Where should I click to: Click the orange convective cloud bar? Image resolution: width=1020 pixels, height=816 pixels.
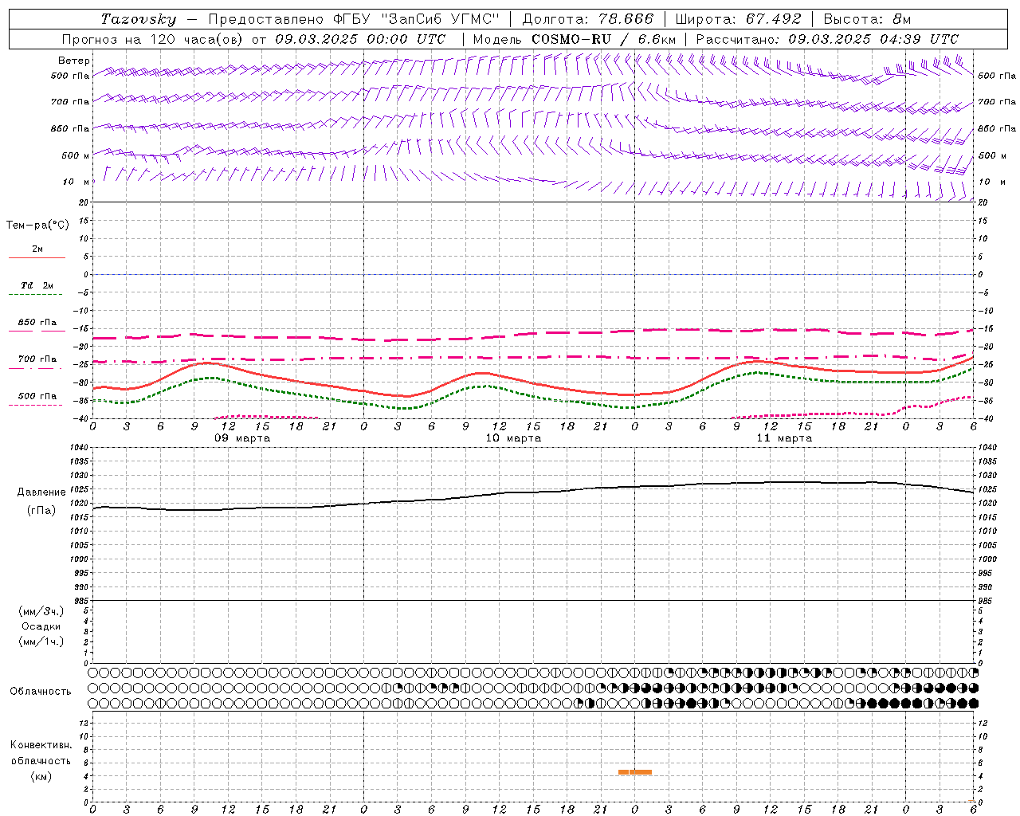click(x=635, y=771)
